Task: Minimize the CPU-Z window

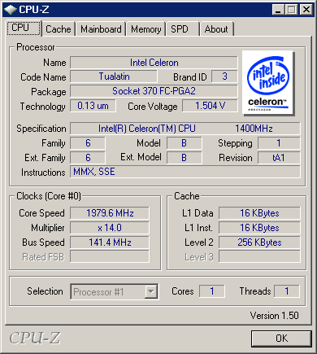Action: tap(278, 10)
